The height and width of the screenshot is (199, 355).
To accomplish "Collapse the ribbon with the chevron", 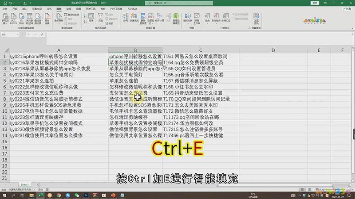I will point(352,29).
